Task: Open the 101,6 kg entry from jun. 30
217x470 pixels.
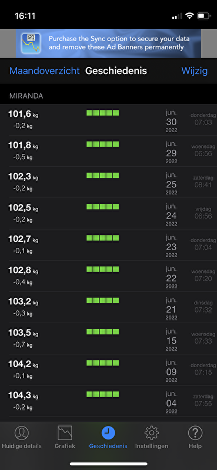Action: tap(108, 120)
